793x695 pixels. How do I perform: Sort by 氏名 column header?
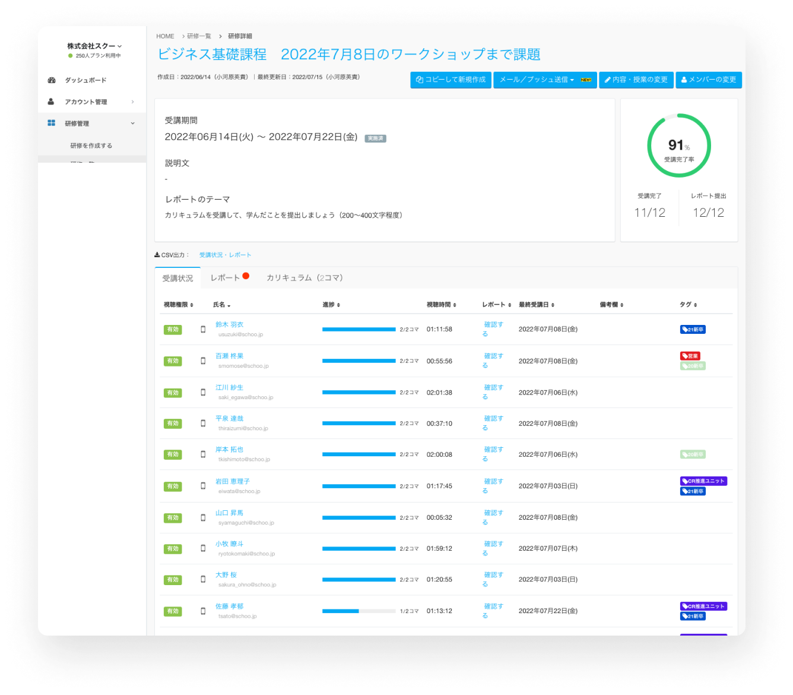pos(222,305)
